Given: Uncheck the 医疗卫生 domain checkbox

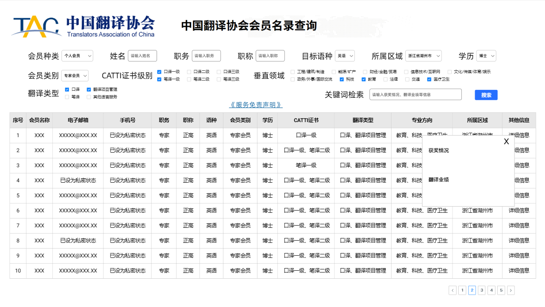Looking at the screenshot, I should point(429,80).
